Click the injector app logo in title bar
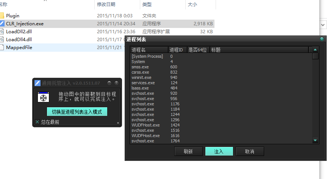The height and width of the screenshot is (179, 327). [x=38, y=83]
